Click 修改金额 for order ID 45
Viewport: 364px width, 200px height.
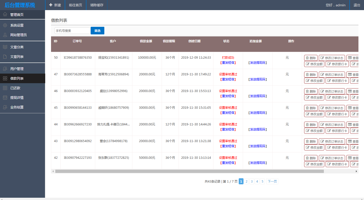314,114
